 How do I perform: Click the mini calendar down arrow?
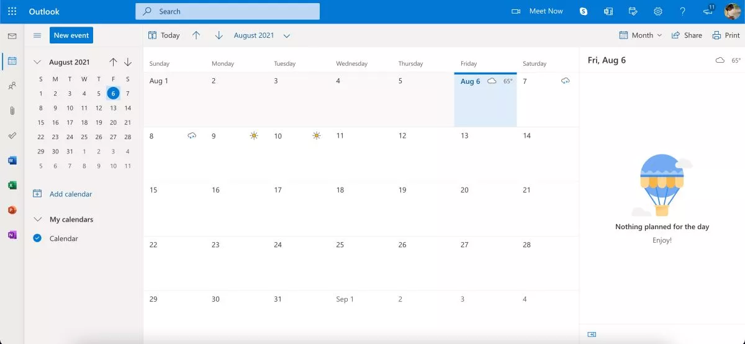128,62
